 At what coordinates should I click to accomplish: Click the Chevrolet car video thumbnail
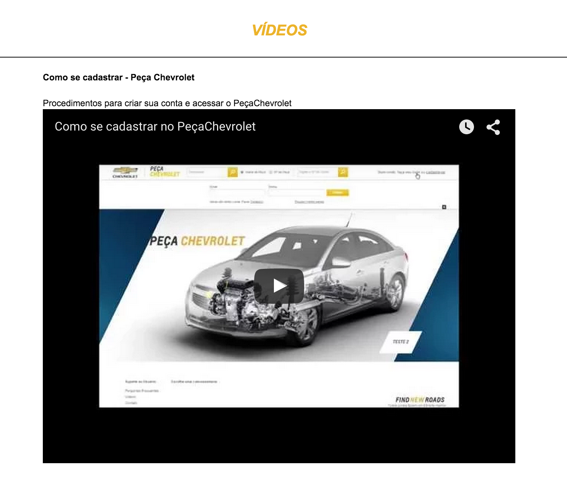click(279, 286)
